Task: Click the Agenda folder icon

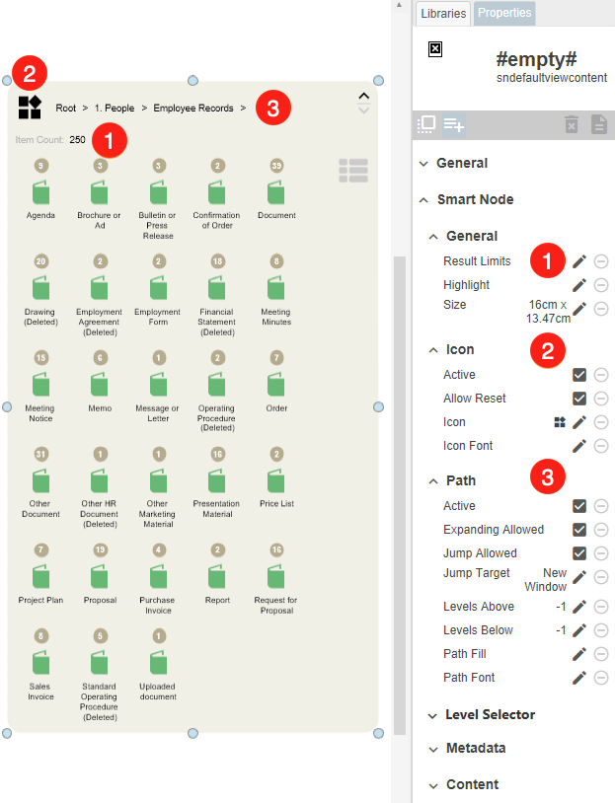Action: point(40,192)
